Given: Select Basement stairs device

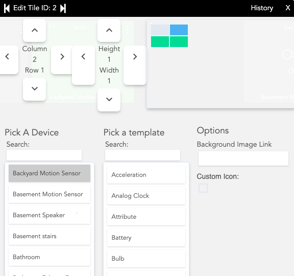Looking at the screenshot, I should (x=50, y=236).
